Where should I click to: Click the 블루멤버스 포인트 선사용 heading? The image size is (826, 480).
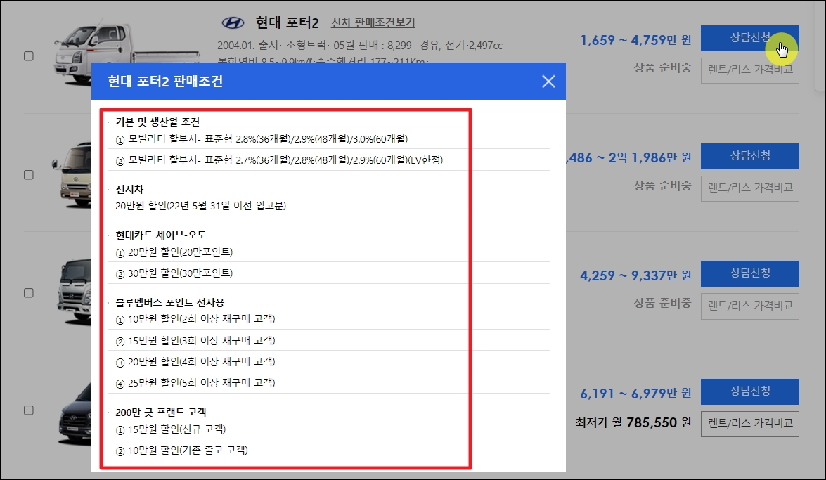(x=169, y=303)
